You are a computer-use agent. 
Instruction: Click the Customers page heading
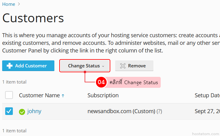click(33, 18)
